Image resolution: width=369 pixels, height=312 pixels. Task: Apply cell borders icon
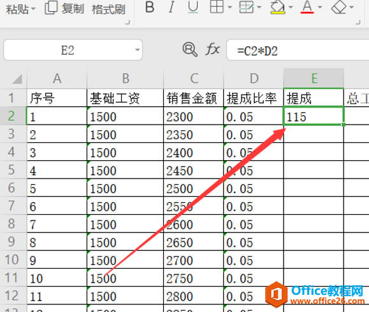click(217, 7)
